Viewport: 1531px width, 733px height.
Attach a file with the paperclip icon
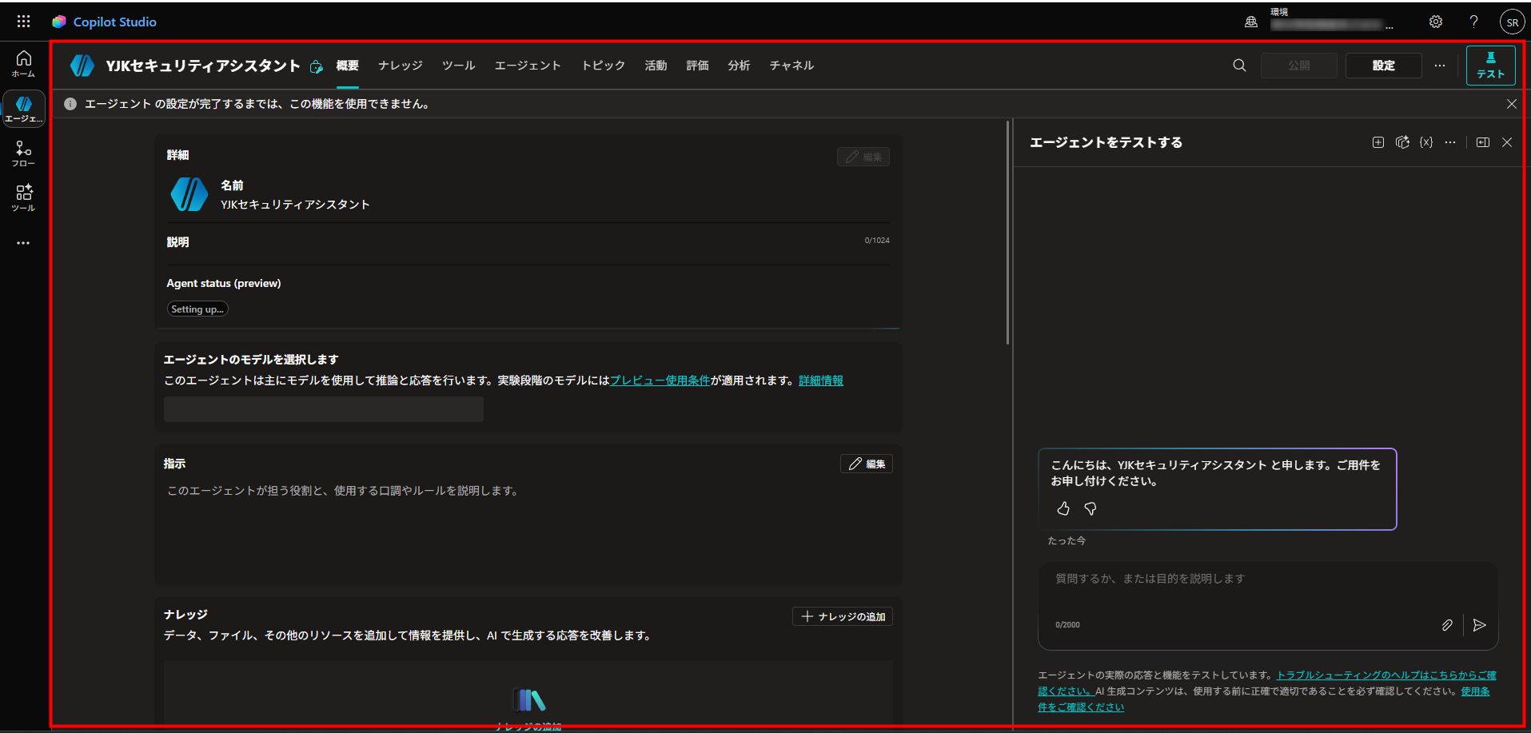pos(1447,625)
